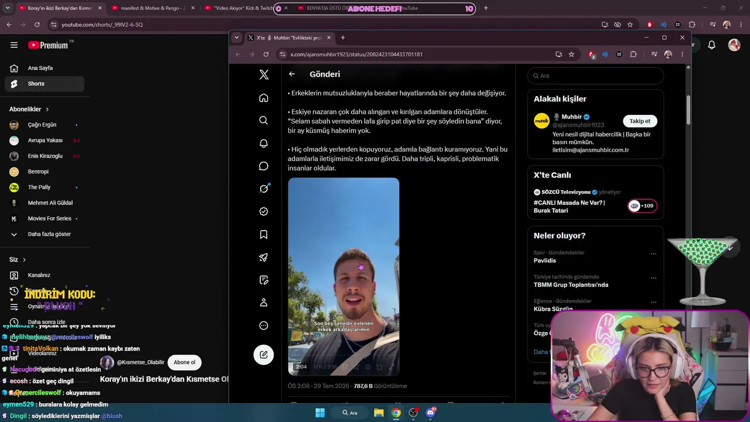Open X search from sidebar magnifier

[264, 120]
